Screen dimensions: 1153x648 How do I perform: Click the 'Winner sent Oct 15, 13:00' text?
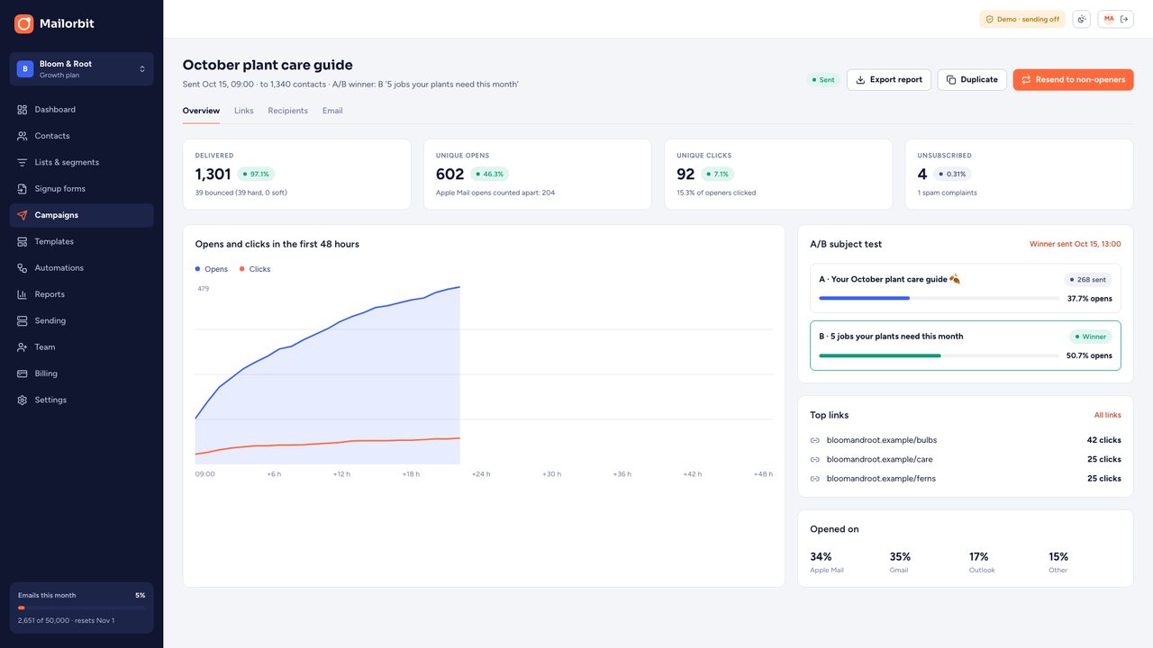pyautogui.click(x=1076, y=244)
